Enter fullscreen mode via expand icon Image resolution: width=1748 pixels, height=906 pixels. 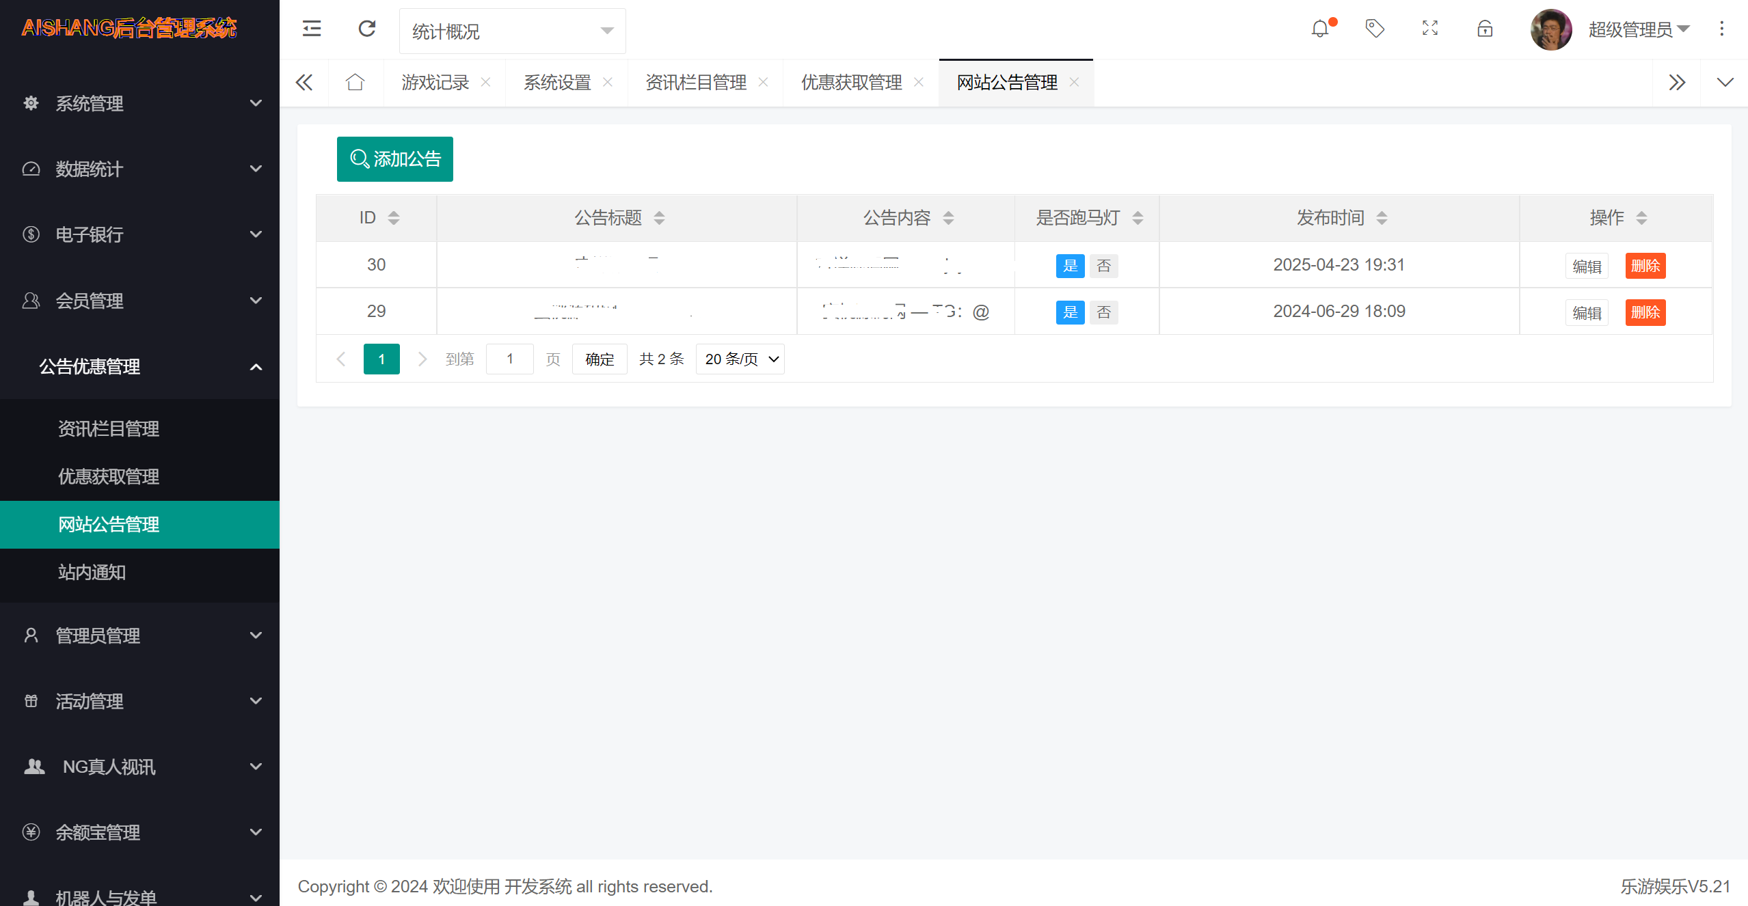tap(1430, 29)
